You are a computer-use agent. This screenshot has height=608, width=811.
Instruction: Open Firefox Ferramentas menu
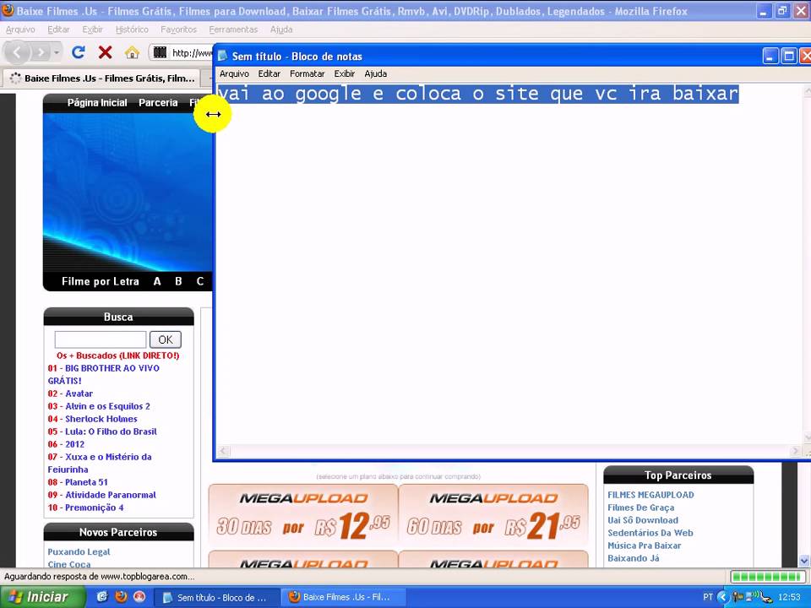point(233,30)
